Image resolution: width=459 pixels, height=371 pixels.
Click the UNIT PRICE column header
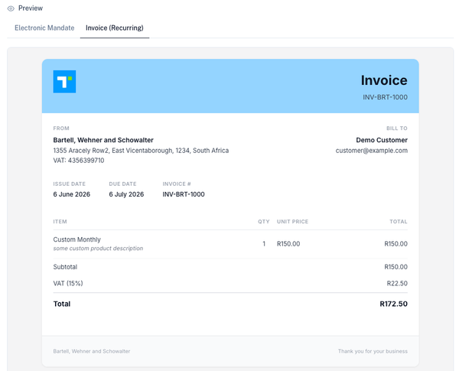292,222
